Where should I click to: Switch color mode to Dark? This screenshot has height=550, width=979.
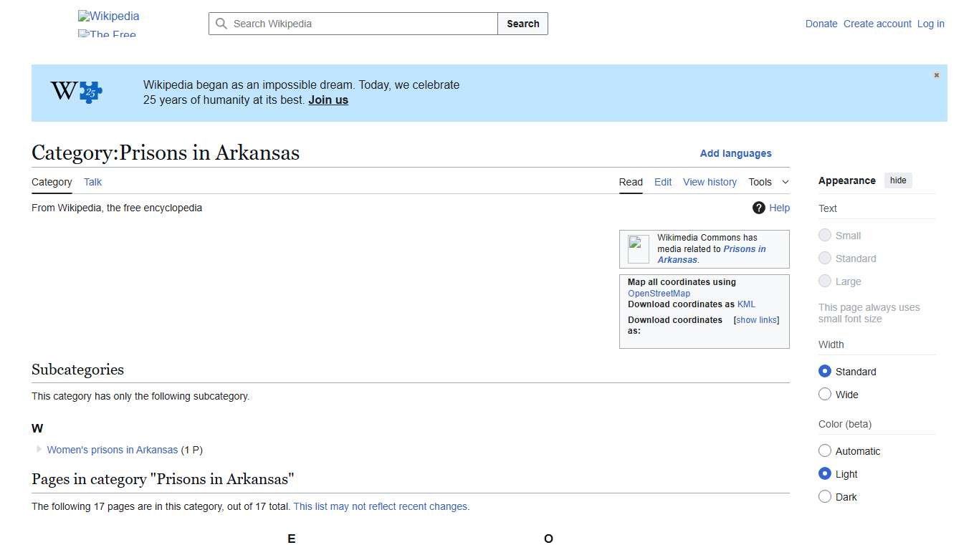[x=825, y=496]
